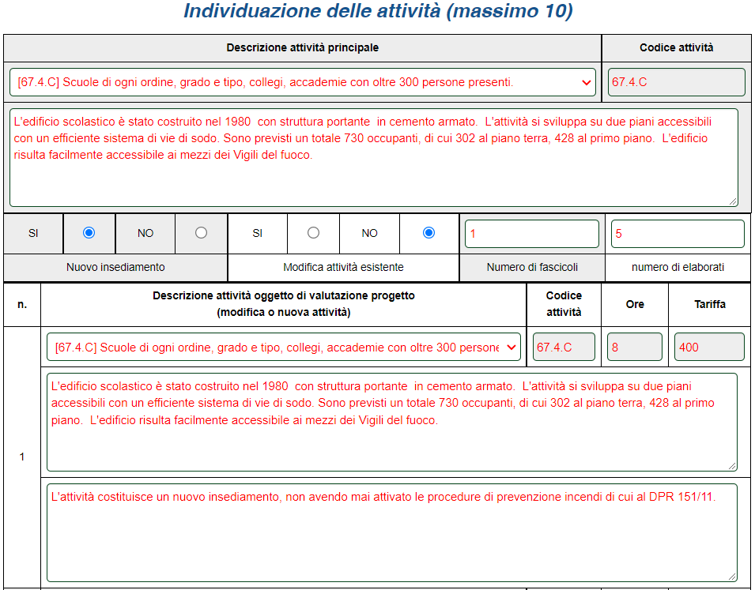The image size is (755, 590).
Task: Open the row 1 activity description dropdown
Action: point(284,347)
